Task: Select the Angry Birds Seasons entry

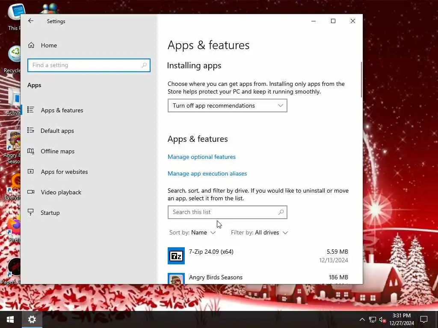Action: pos(258,278)
